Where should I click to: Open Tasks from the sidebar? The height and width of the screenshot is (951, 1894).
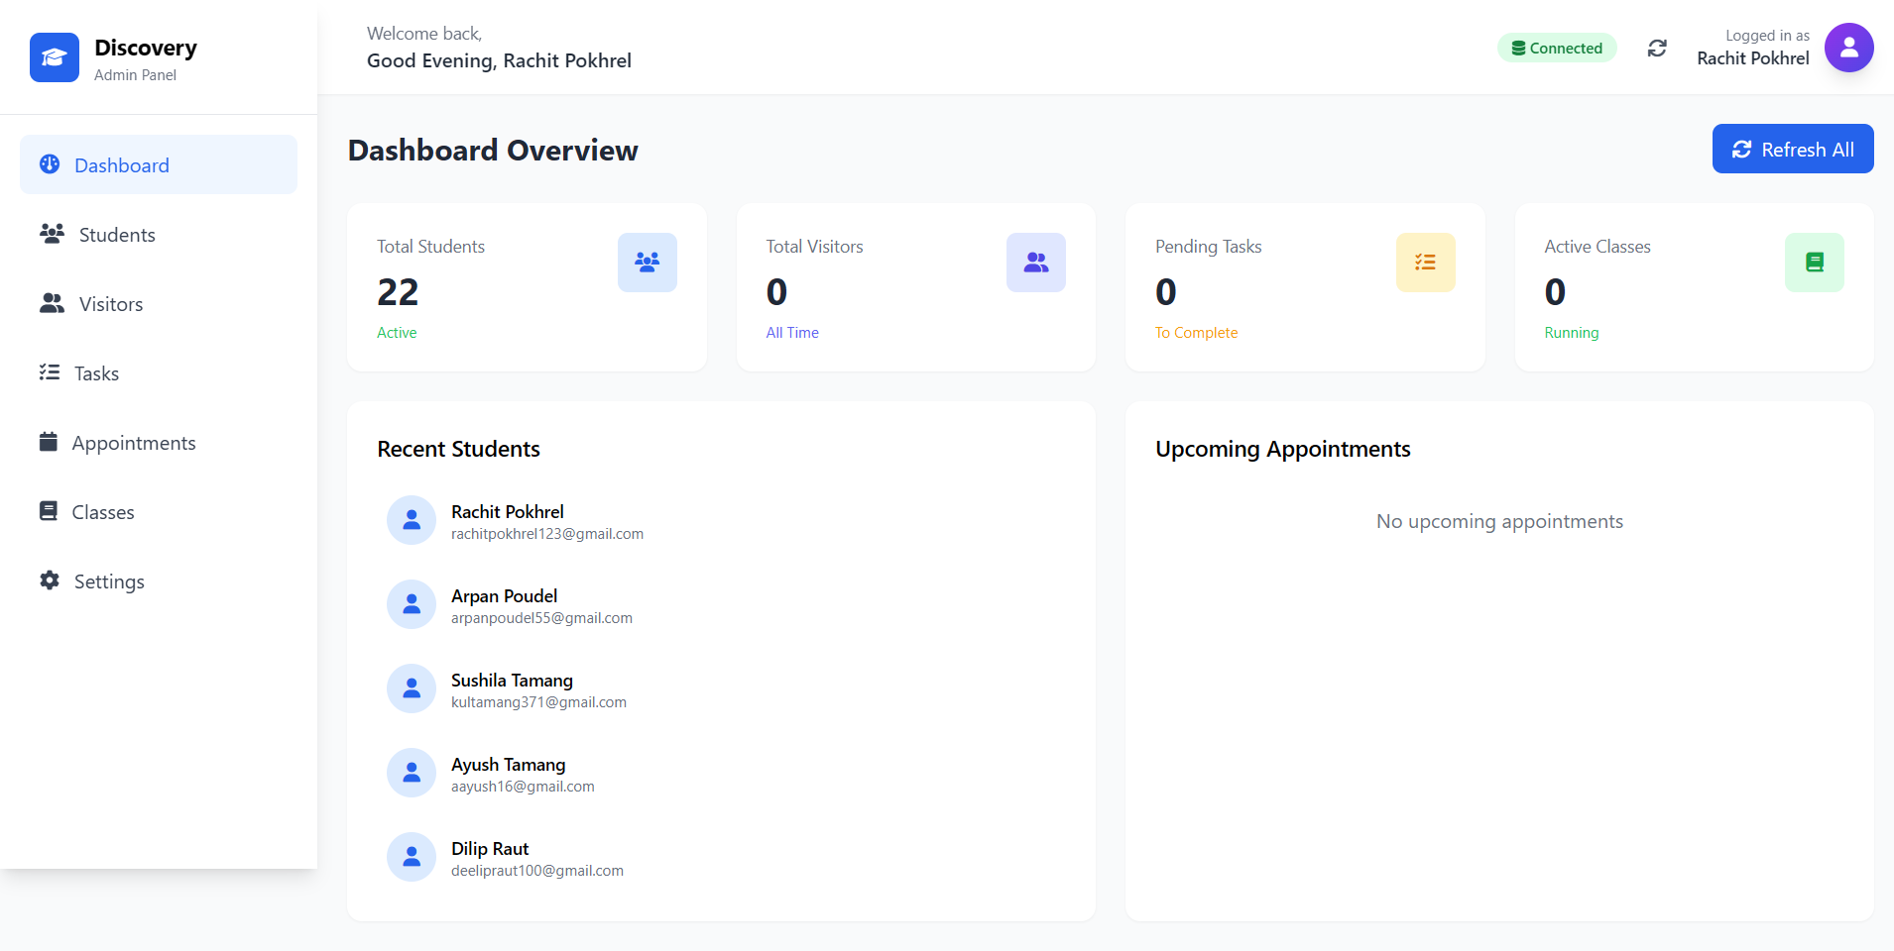[96, 373]
